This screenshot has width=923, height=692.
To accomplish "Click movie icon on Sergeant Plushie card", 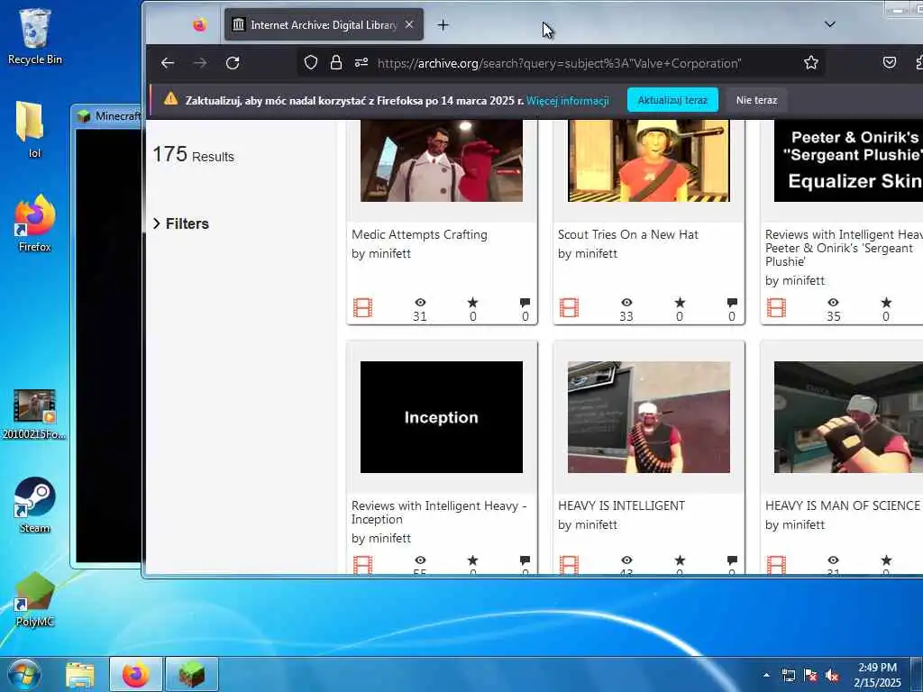I will tap(776, 308).
